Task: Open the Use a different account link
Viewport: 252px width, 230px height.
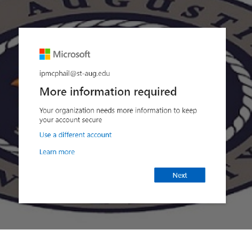Action: pyautogui.click(x=75, y=135)
